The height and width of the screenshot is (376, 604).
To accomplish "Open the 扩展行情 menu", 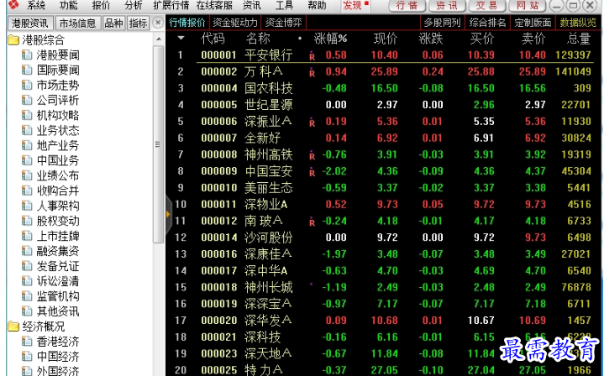I will (x=171, y=5).
